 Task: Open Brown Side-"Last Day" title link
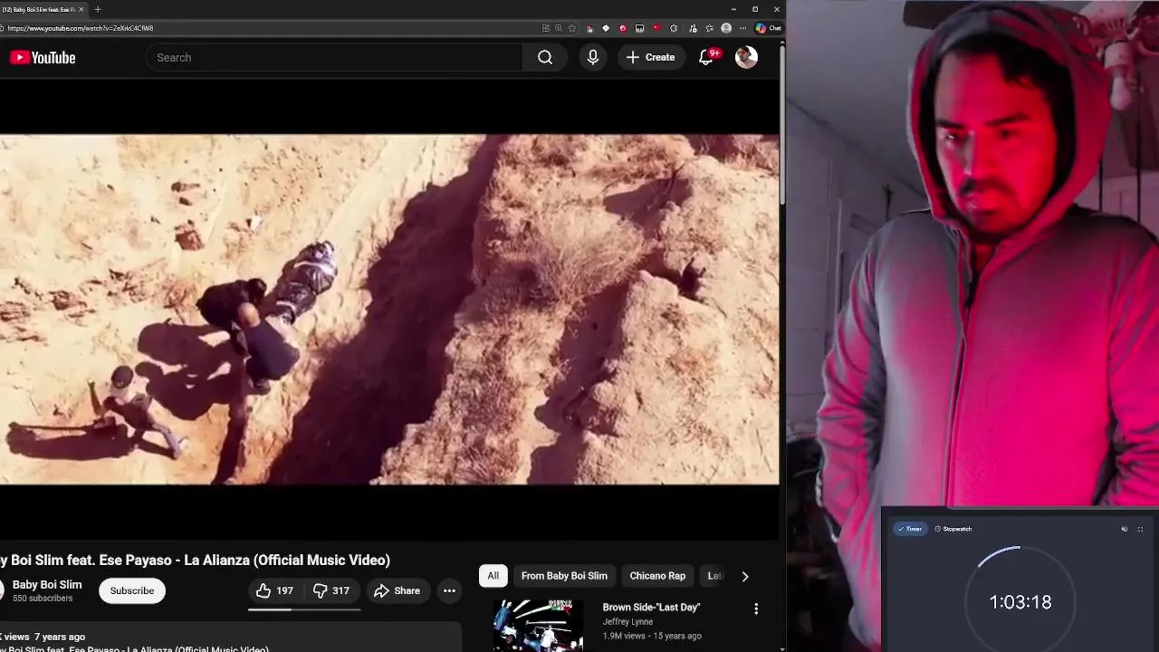(x=651, y=607)
